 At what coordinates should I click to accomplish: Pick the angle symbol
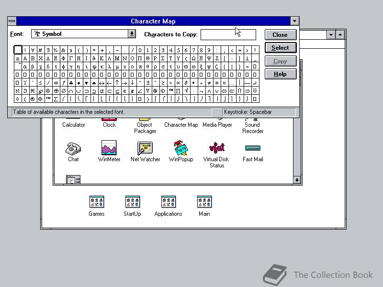click(x=140, y=91)
